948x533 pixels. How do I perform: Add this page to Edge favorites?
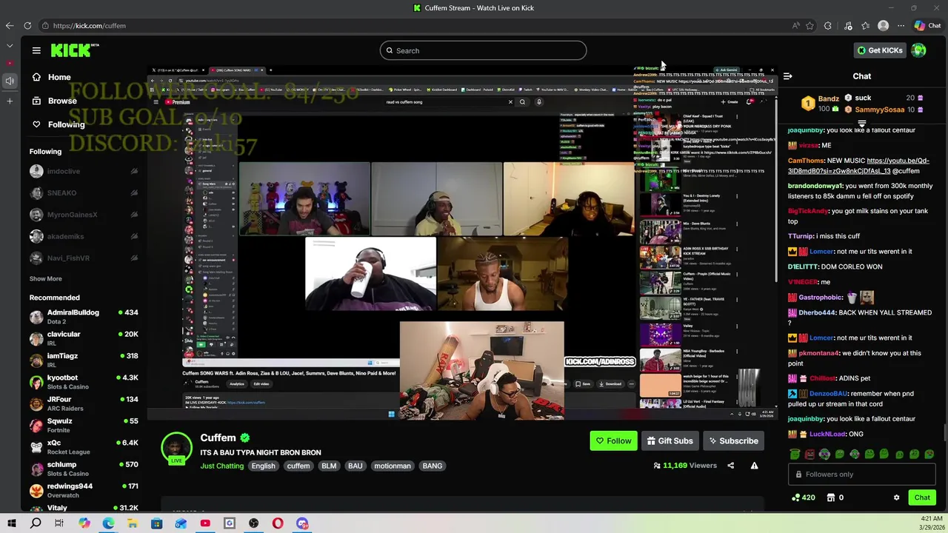(x=810, y=25)
